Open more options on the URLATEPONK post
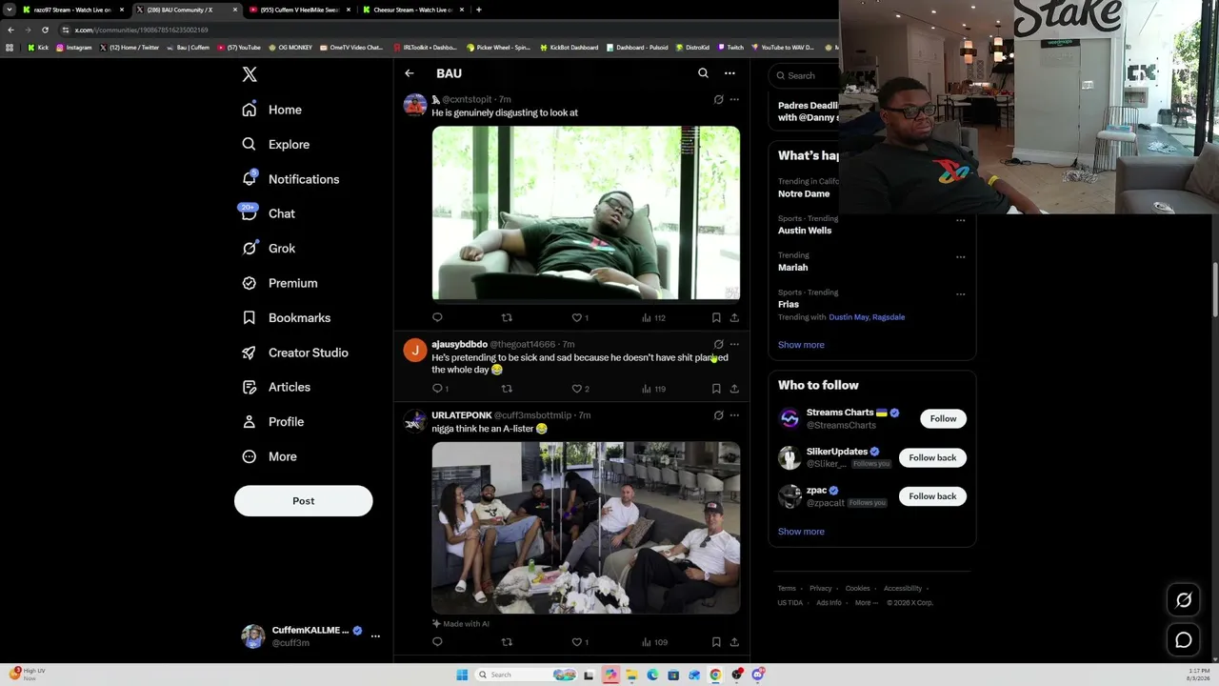The image size is (1219, 686). [x=734, y=415]
